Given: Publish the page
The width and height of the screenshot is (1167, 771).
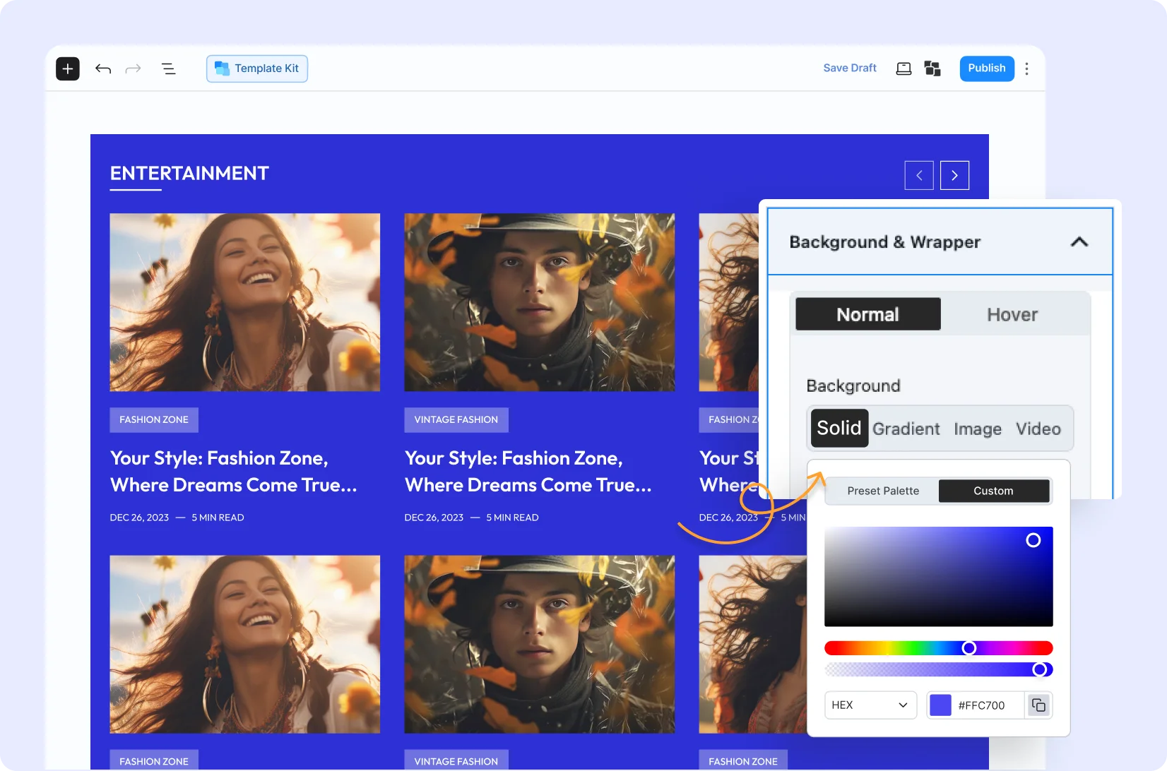Looking at the screenshot, I should point(986,68).
